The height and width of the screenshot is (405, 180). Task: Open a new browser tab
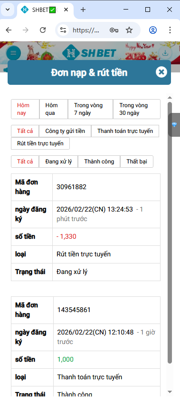(83, 10)
